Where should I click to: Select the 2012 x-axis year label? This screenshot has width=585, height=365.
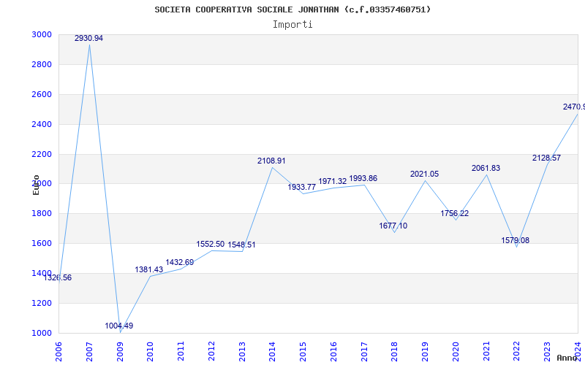click(x=211, y=352)
